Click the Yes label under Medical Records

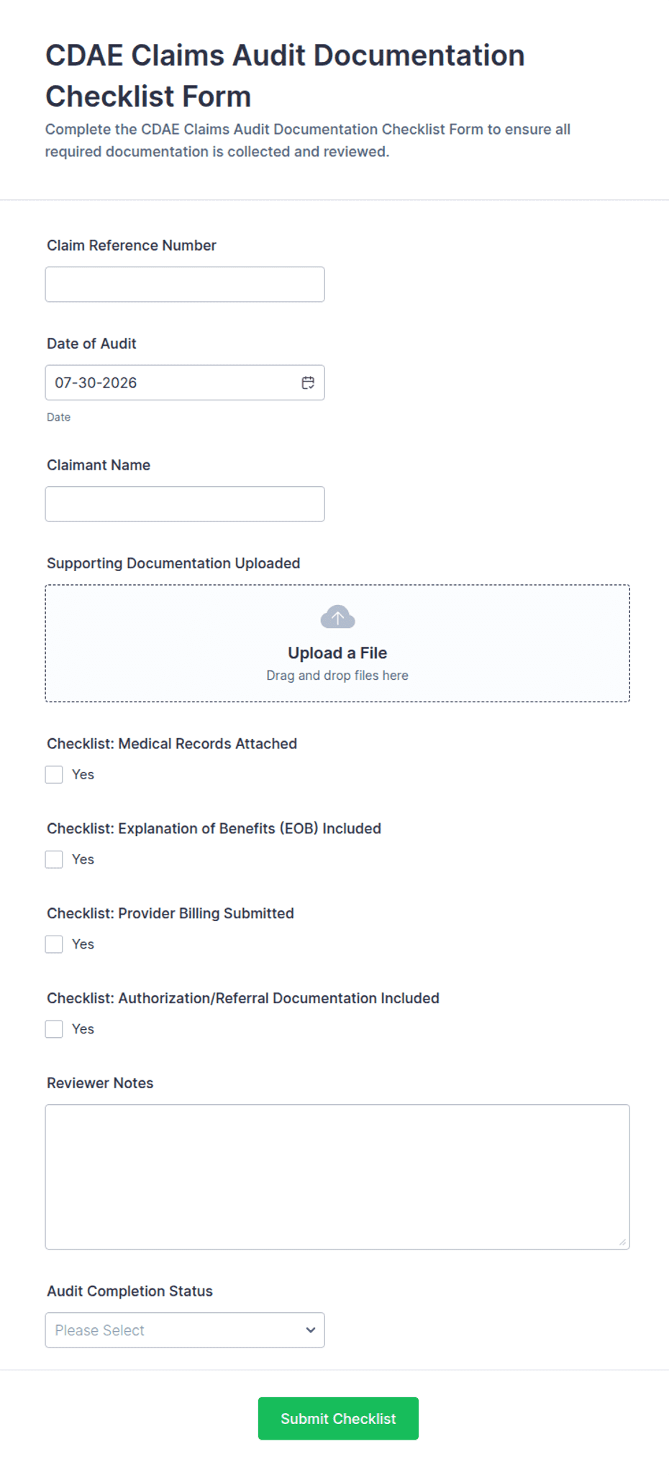click(83, 774)
